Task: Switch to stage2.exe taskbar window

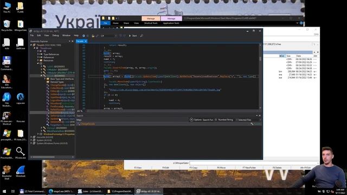Action: [x=62, y=191]
